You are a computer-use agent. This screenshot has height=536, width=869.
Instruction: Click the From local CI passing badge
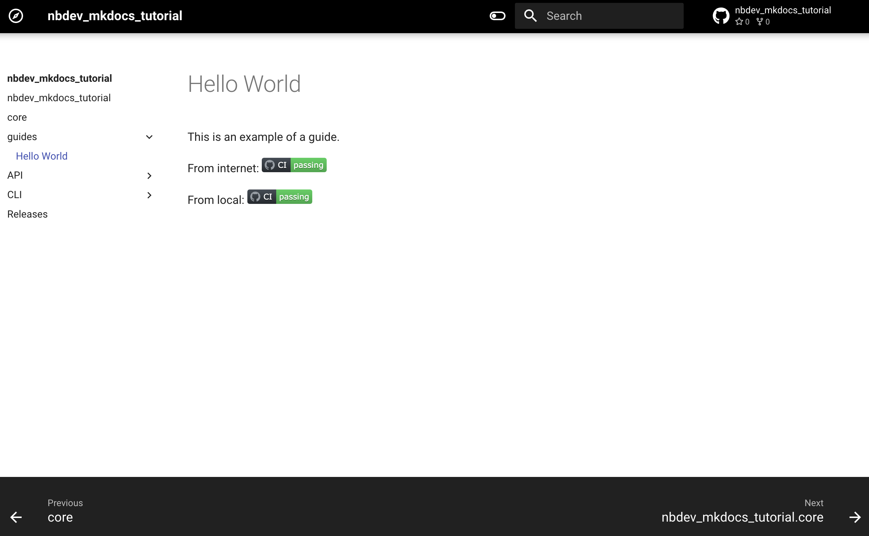(279, 197)
